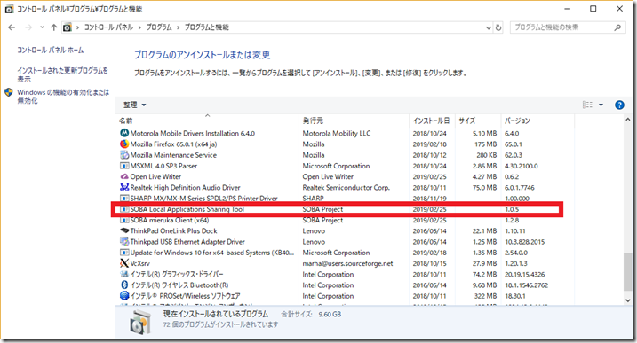Open コントロール パネル ホーム link
Screen dimensions: 637x343
click(51, 50)
